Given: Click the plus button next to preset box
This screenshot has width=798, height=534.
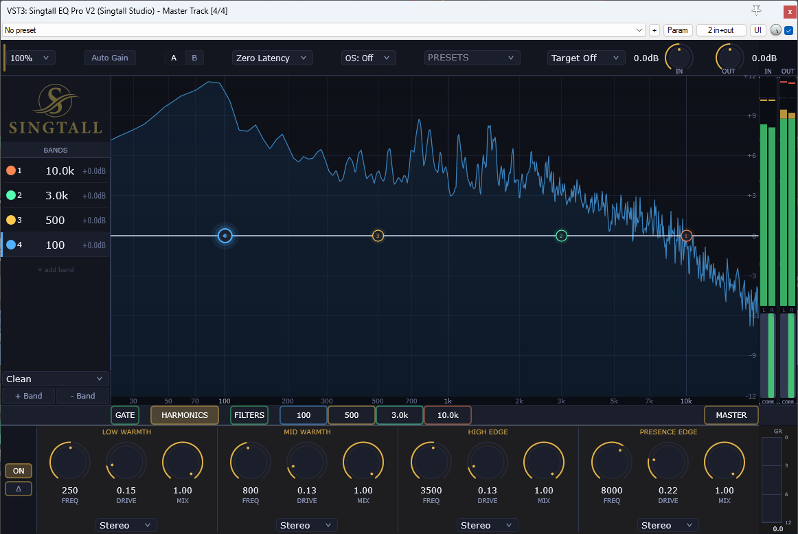Looking at the screenshot, I should coord(654,30).
